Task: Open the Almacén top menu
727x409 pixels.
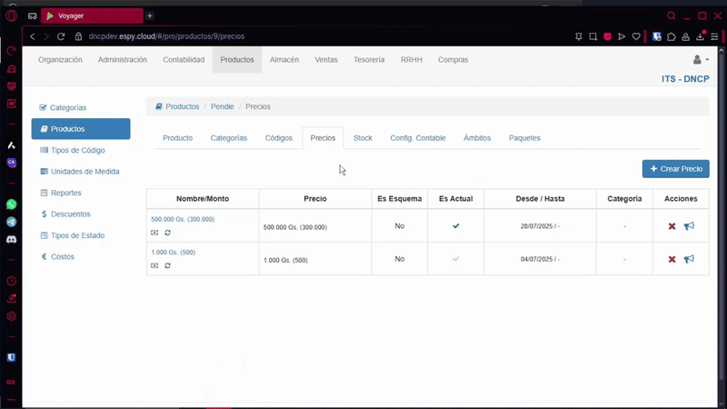Action: 284,60
